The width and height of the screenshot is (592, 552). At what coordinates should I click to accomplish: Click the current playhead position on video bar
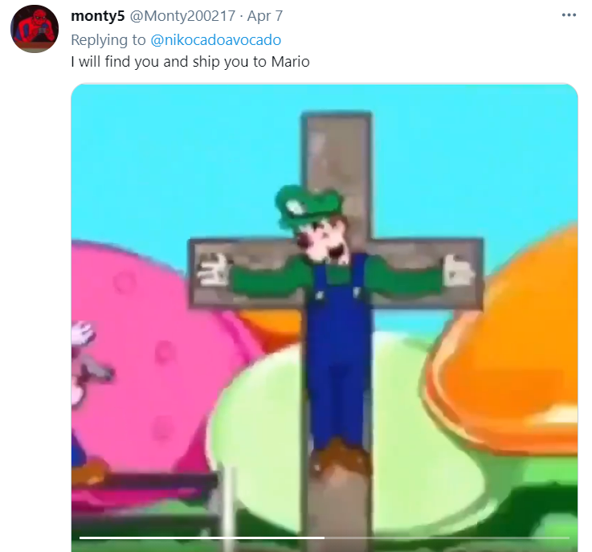point(324,538)
